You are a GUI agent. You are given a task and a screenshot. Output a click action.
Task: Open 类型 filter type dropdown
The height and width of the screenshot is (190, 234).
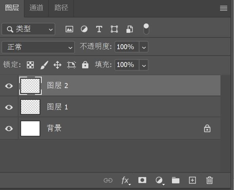[x=29, y=29]
